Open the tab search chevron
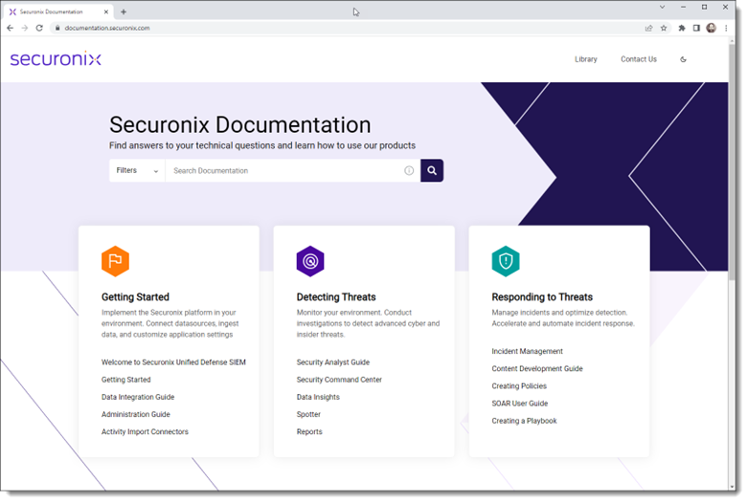747x502 pixels. tap(662, 8)
